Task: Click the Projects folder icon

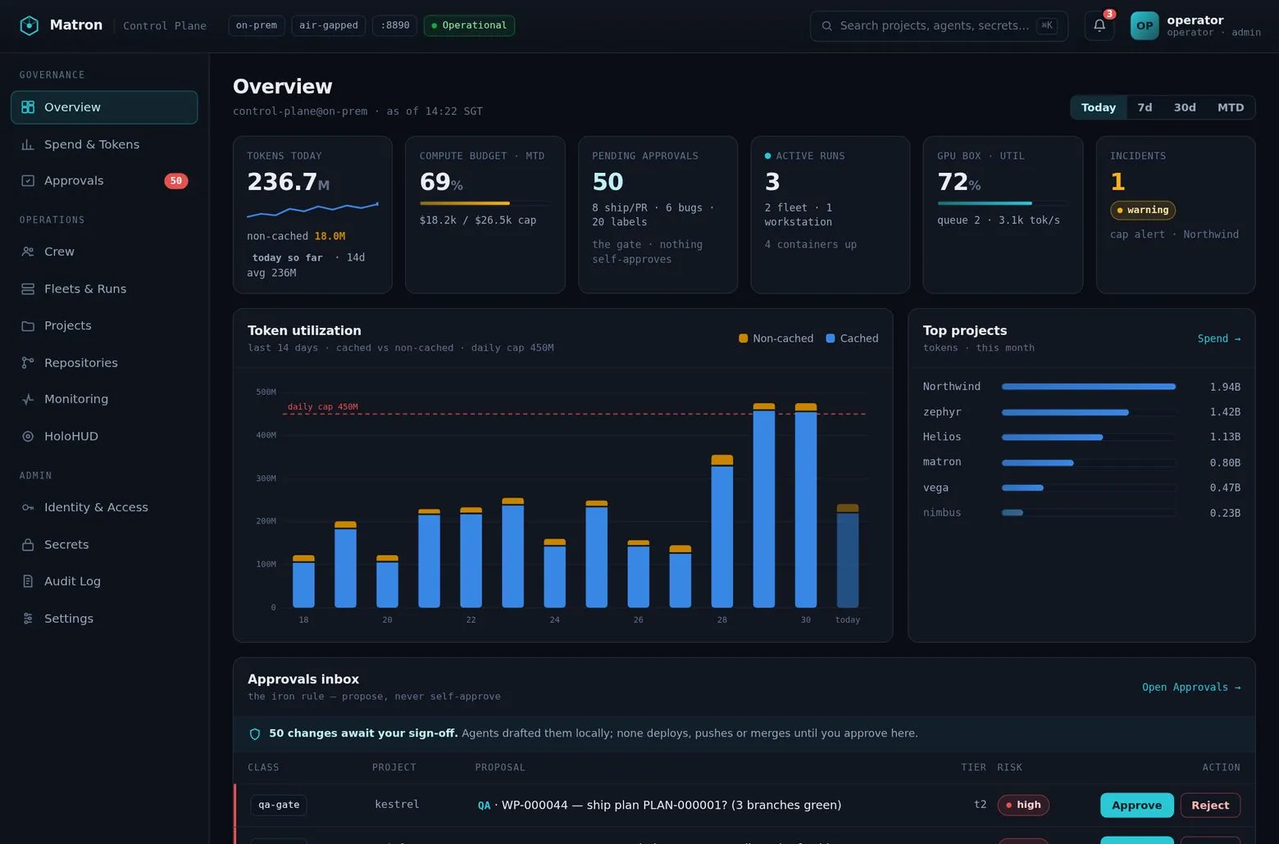Action: (x=28, y=325)
